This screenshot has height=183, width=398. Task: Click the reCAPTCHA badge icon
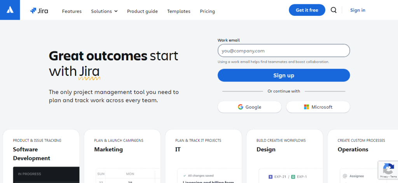[x=388, y=169]
